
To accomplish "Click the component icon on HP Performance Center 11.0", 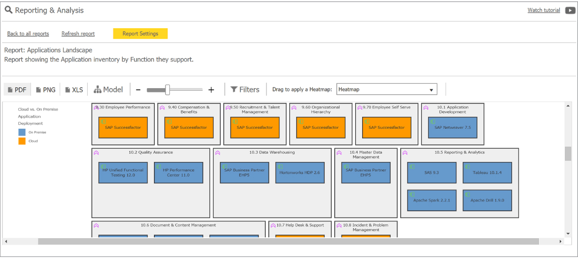I will pyautogui.click(x=159, y=166).
